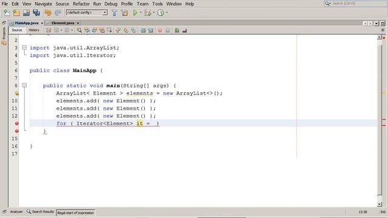Click Shift Line Left icon
The height and width of the screenshot is (218, 388).
[x=143, y=30]
